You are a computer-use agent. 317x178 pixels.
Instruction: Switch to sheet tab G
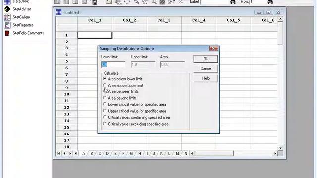(x=131, y=154)
